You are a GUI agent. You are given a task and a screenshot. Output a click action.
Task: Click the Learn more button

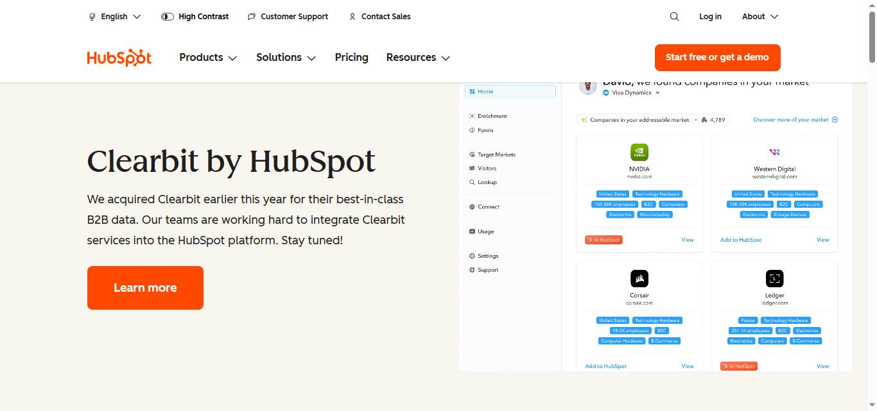tap(145, 288)
